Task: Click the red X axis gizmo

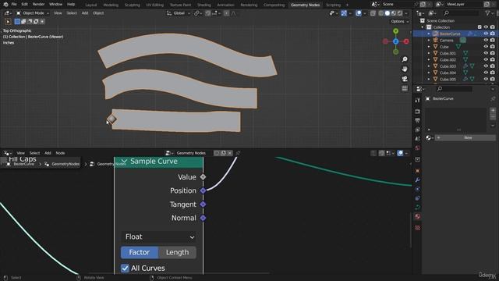Action: pyautogui.click(x=406, y=41)
